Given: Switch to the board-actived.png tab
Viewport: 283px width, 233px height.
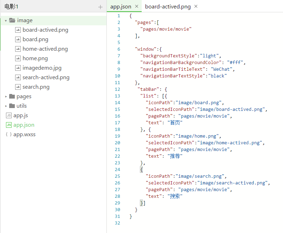Looking at the screenshot, I should click(168, 6).
